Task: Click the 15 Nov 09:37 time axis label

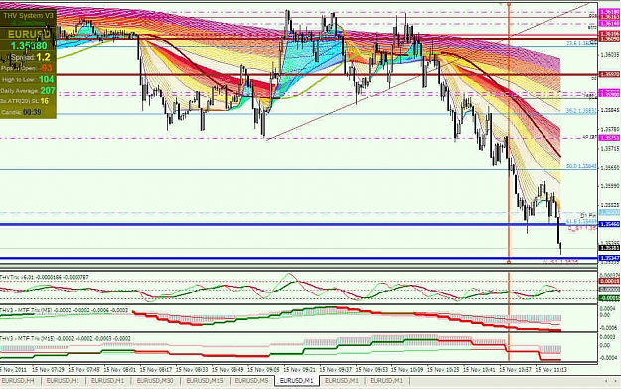Action: coord(336,369)
